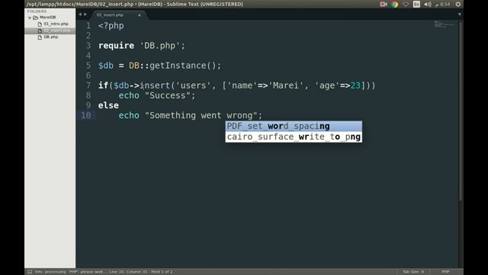Click the DB.php file icon
Screen dimensions: 488x275
[x=40, y=37]
